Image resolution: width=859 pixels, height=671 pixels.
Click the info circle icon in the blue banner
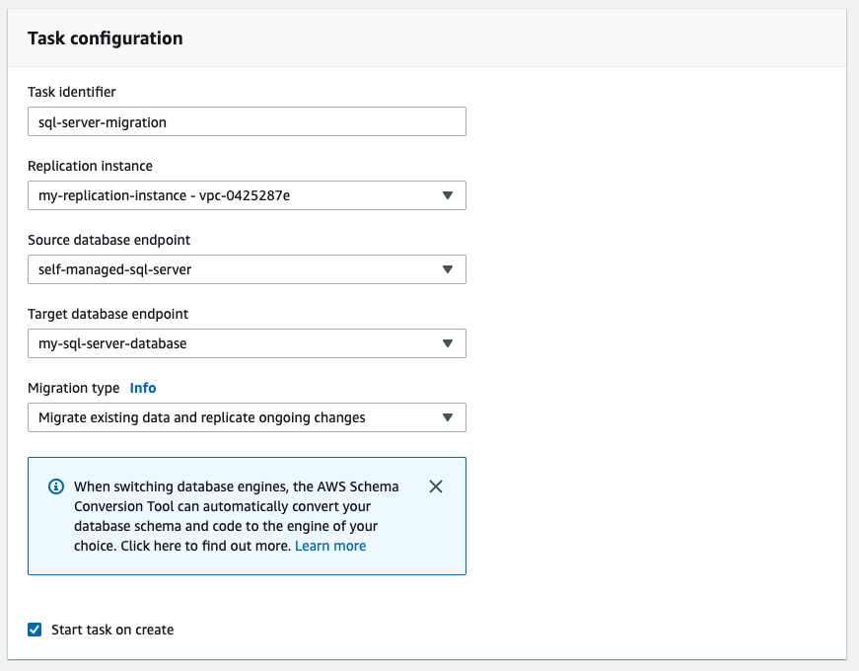55,485
